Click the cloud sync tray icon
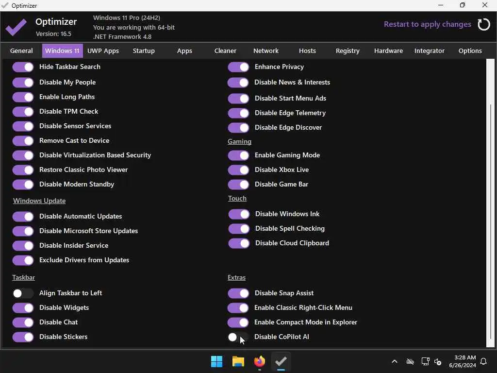This screenshot has width=497, height=373. point(410,361)
